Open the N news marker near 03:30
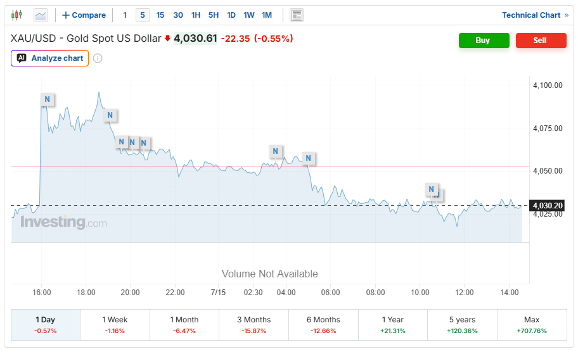Image resolution: width=578 pixels, height=354 pixels. pyautogui.click(x=275, y=151)
